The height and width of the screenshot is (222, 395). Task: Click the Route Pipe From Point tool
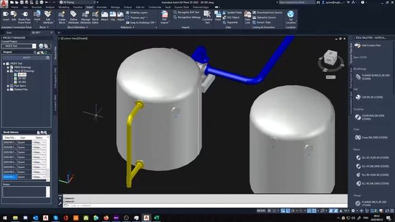click(25, 17)
